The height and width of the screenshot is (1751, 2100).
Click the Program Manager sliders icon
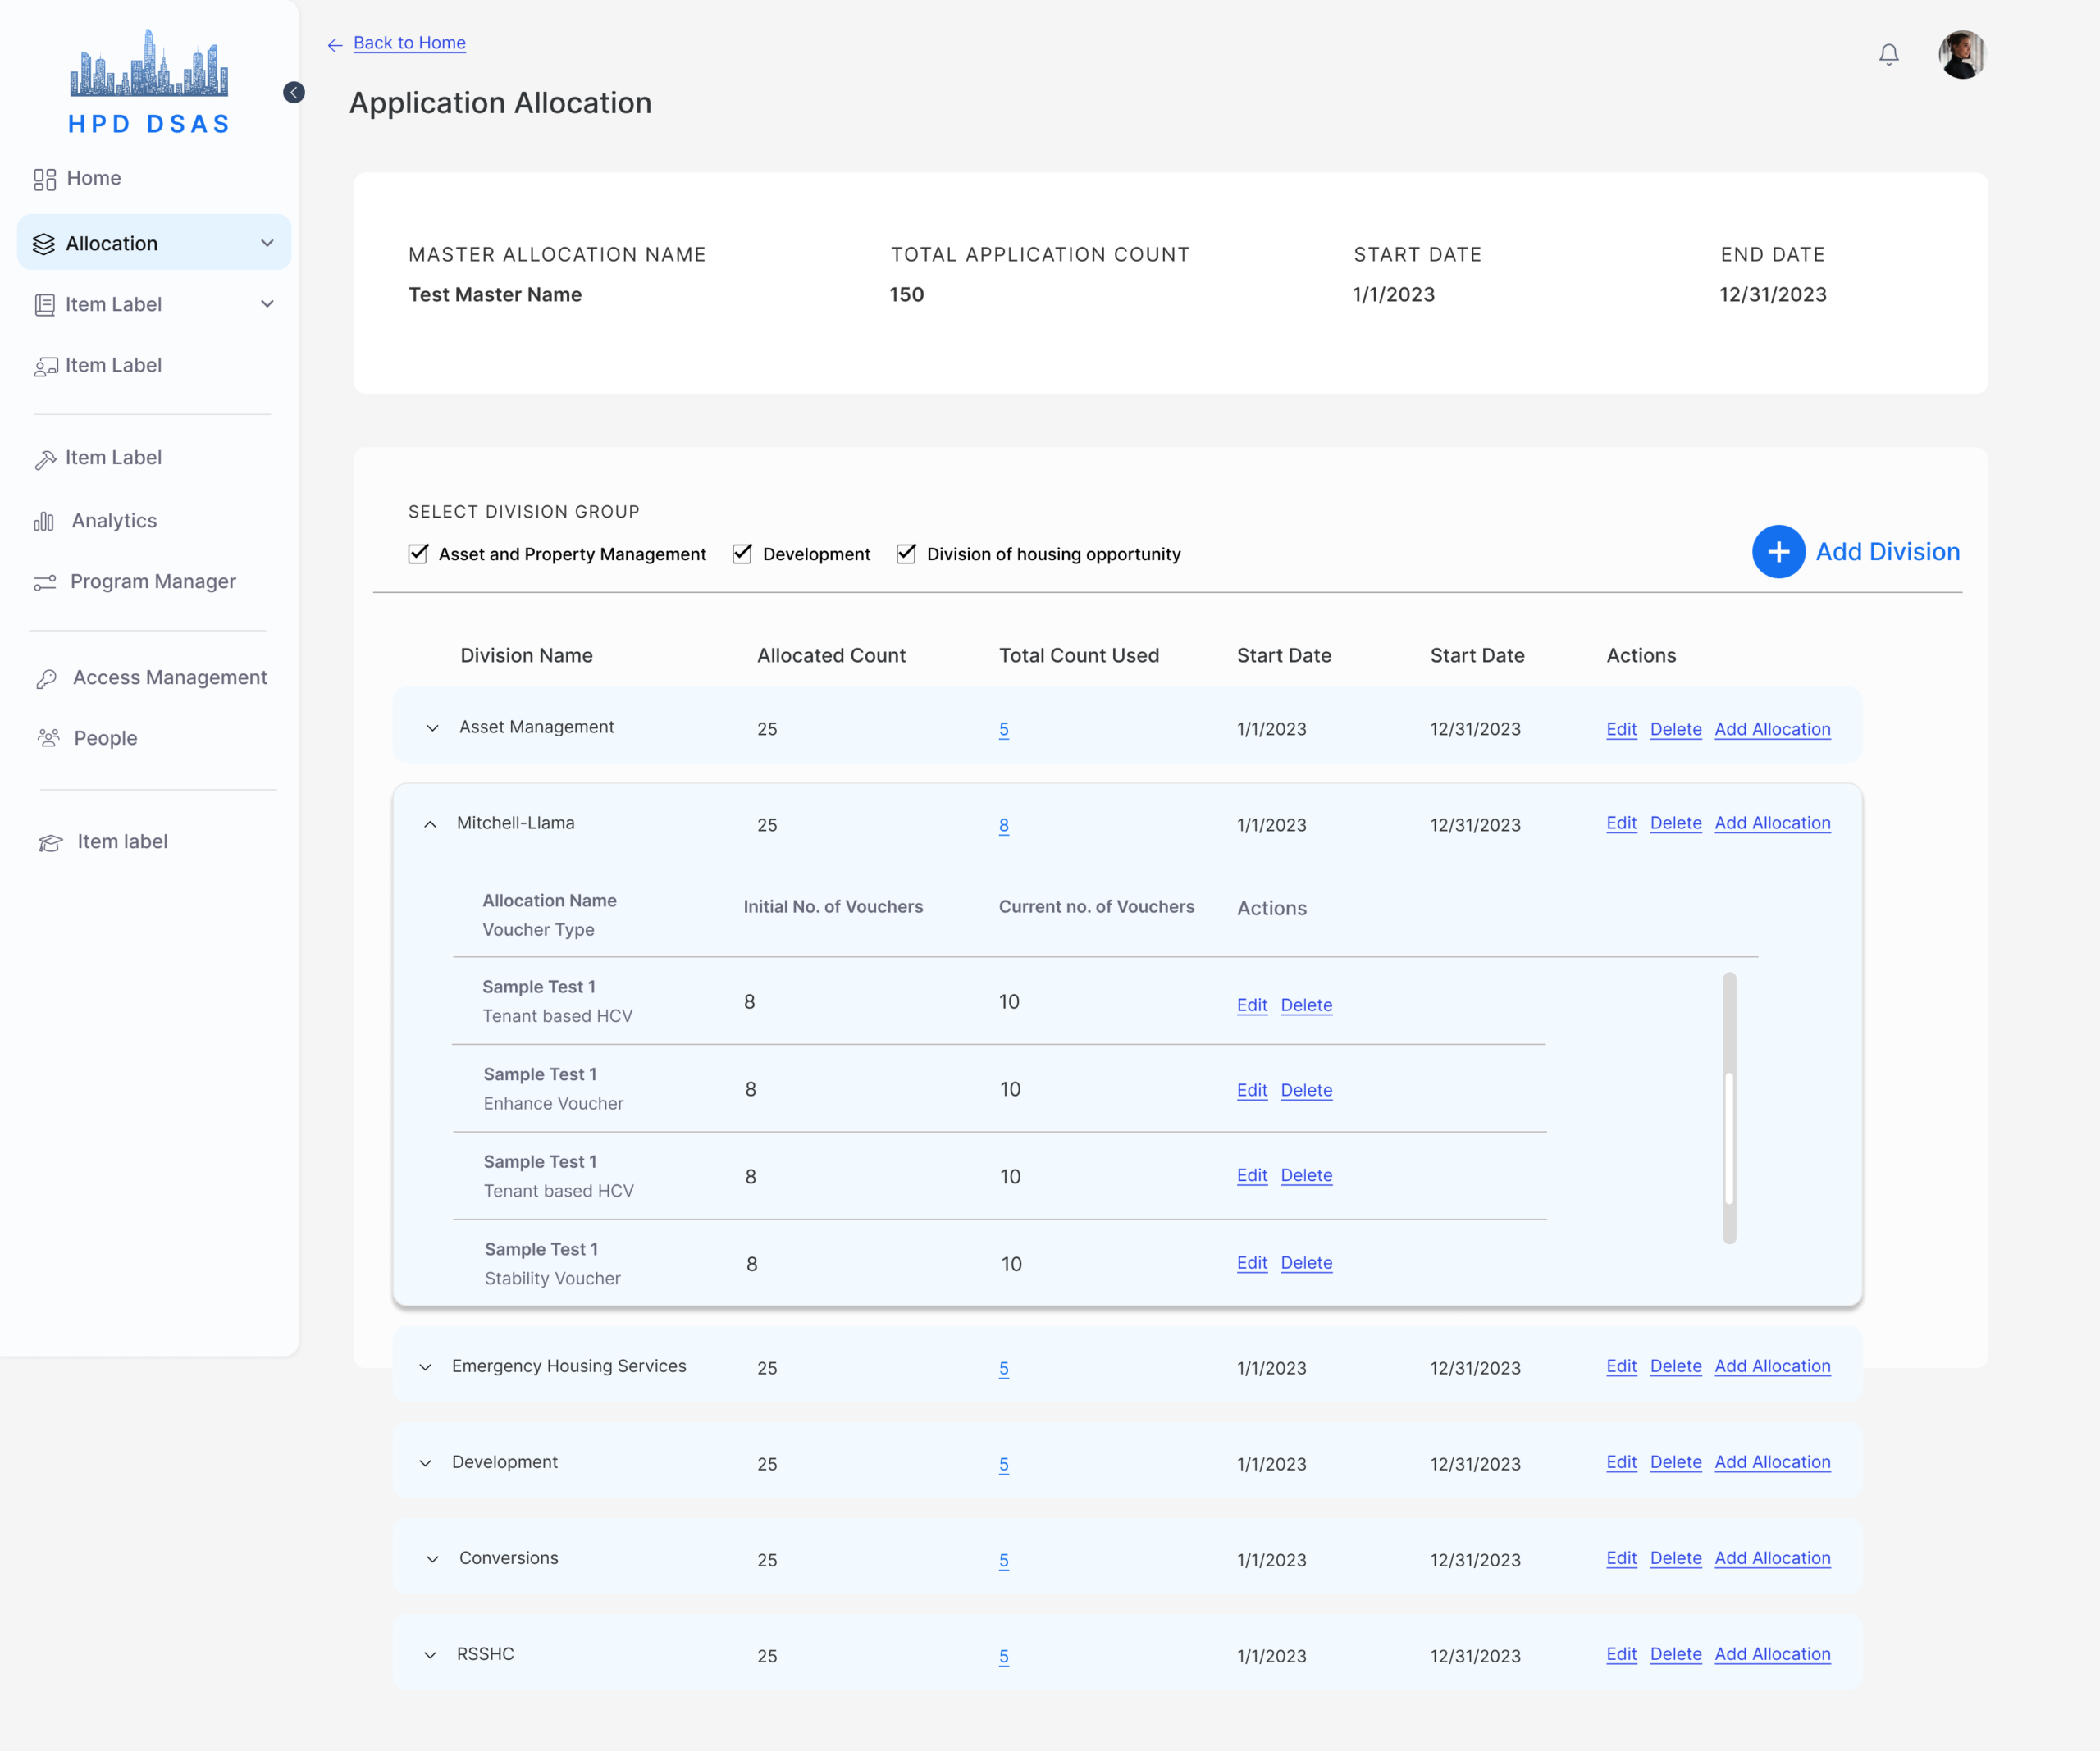(45, 582)
